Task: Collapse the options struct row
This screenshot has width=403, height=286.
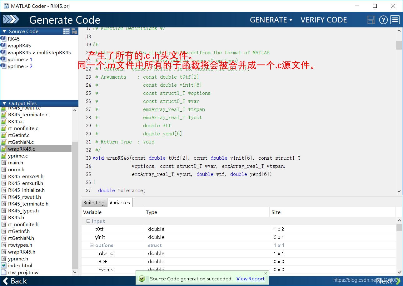Action: 92,245
